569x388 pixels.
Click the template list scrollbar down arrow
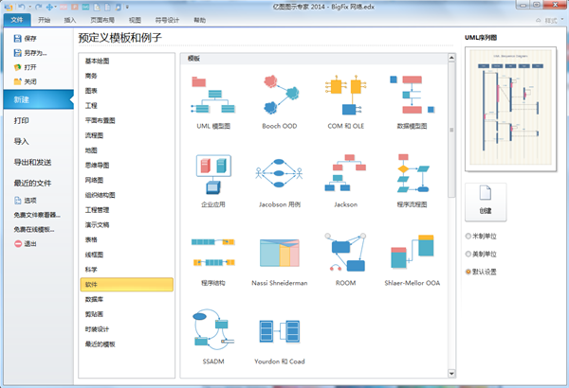click(451, 373)
